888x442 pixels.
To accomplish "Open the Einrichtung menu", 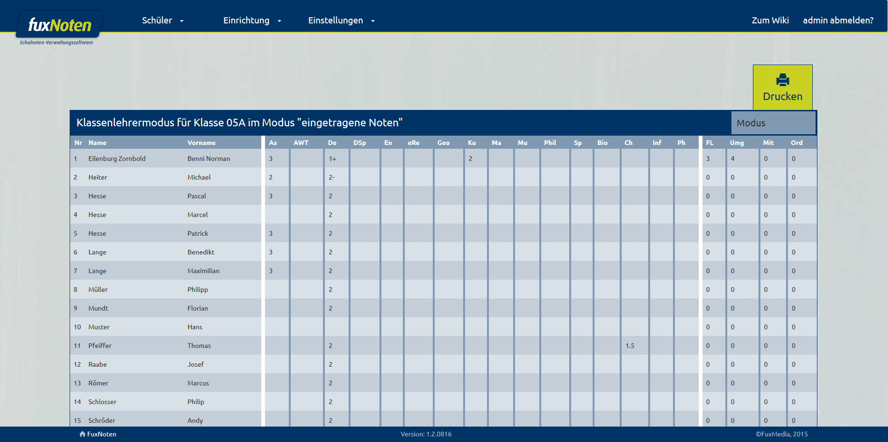I will coord(246,21).
